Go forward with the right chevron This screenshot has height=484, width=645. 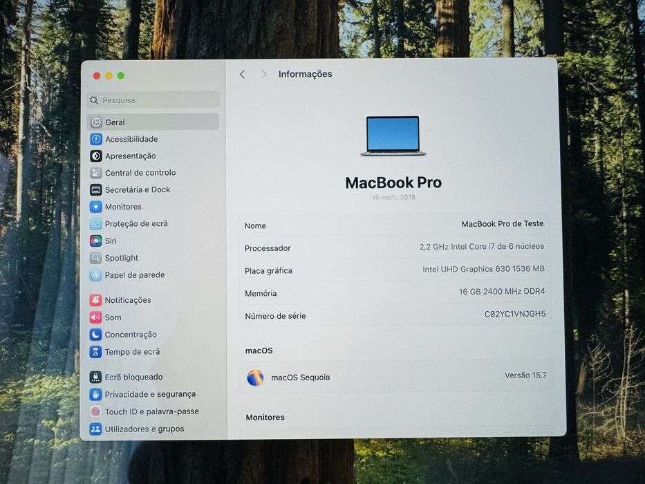point(263,74)
